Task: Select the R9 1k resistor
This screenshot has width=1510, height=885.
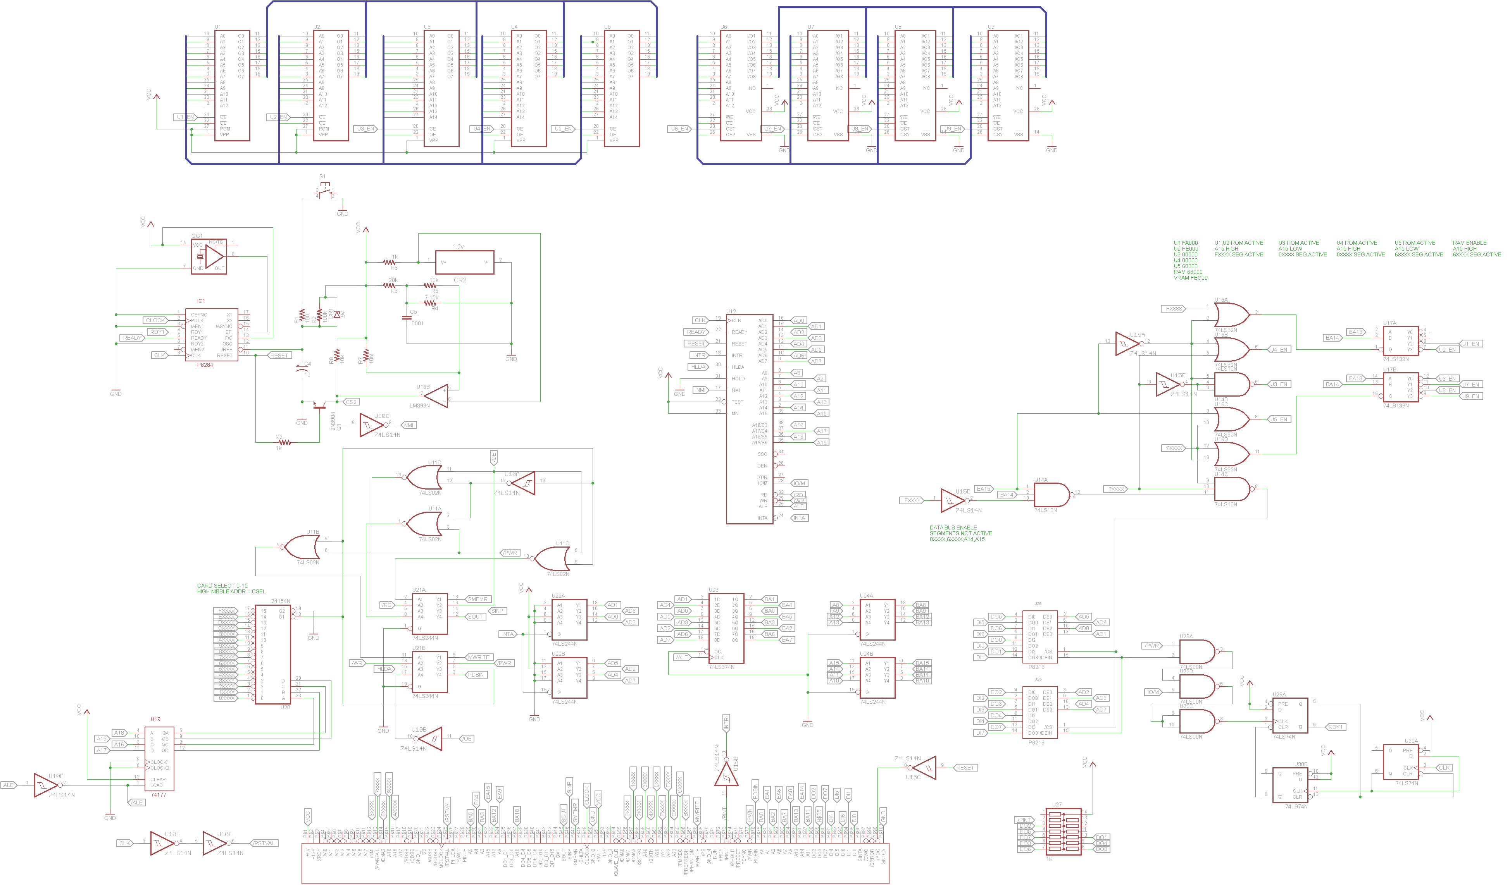Action: [x=284, y=442]
